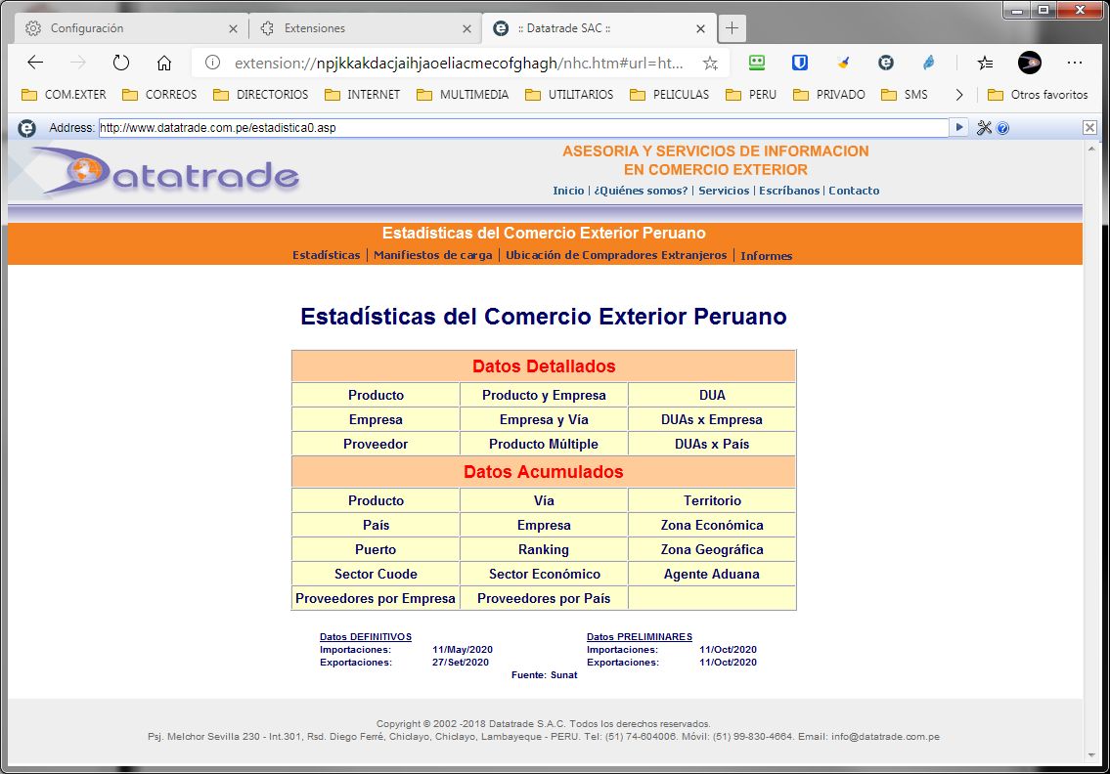The image size is (1110, 774).
Task: Select the Datatrade SAC tab
Action: (599, 28)
